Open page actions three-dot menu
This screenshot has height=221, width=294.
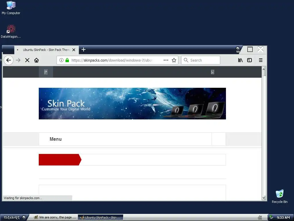166,60
